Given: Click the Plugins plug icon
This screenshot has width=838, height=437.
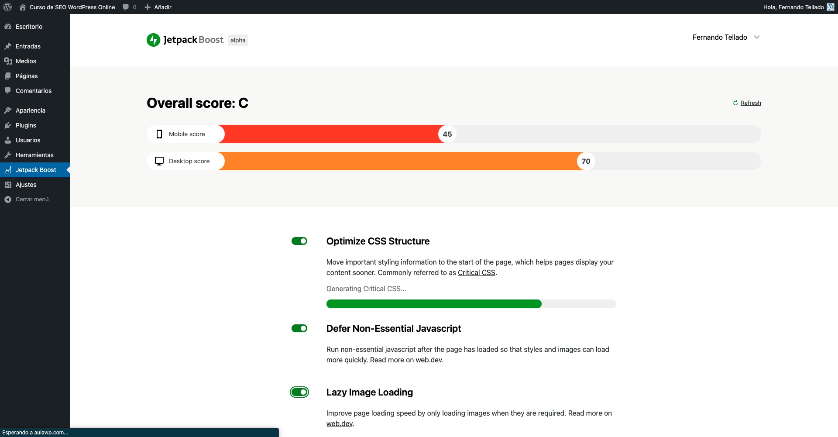Looking at the screenshot, I should click(8, 125).
